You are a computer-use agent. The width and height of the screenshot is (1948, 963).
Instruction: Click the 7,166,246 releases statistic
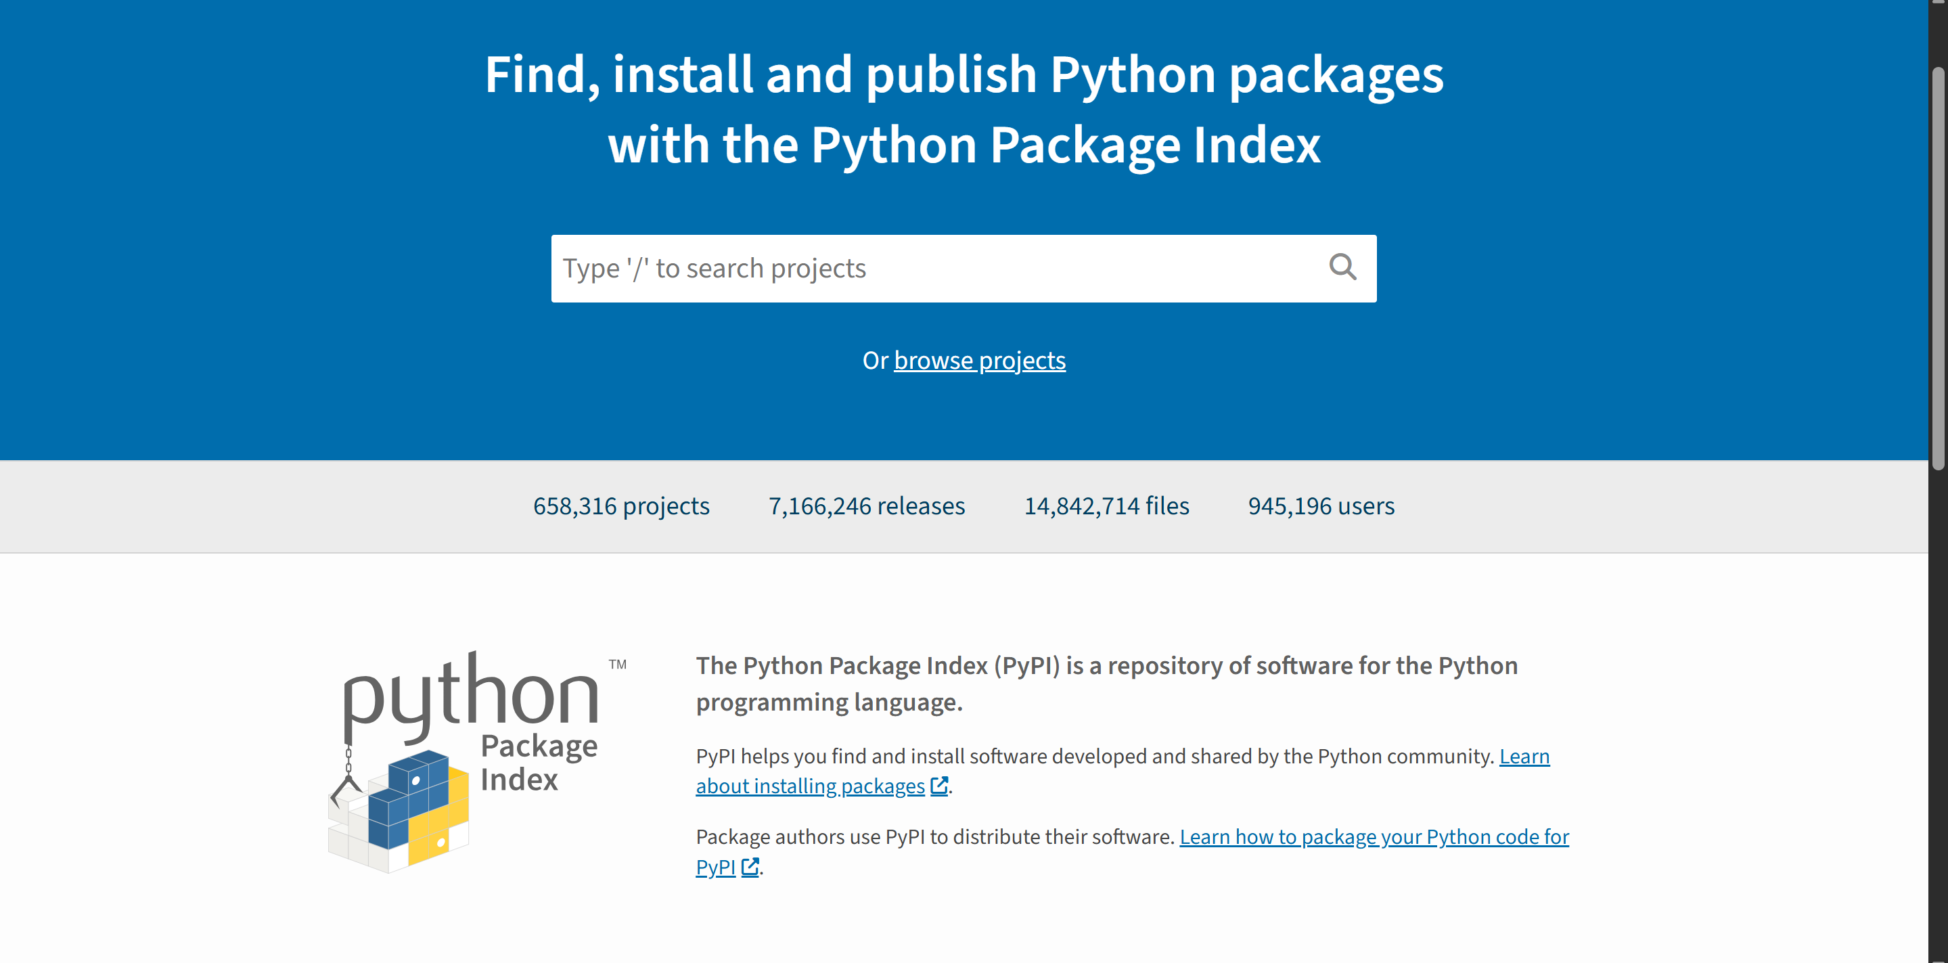click(867, 506)
